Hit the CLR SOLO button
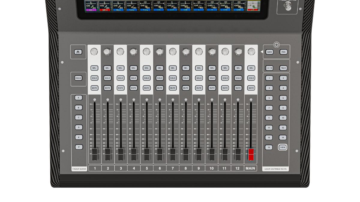 [x=269, y=68]
